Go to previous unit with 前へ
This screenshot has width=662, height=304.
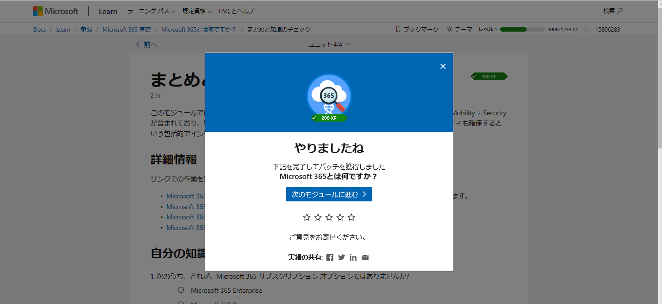(147, 44)
